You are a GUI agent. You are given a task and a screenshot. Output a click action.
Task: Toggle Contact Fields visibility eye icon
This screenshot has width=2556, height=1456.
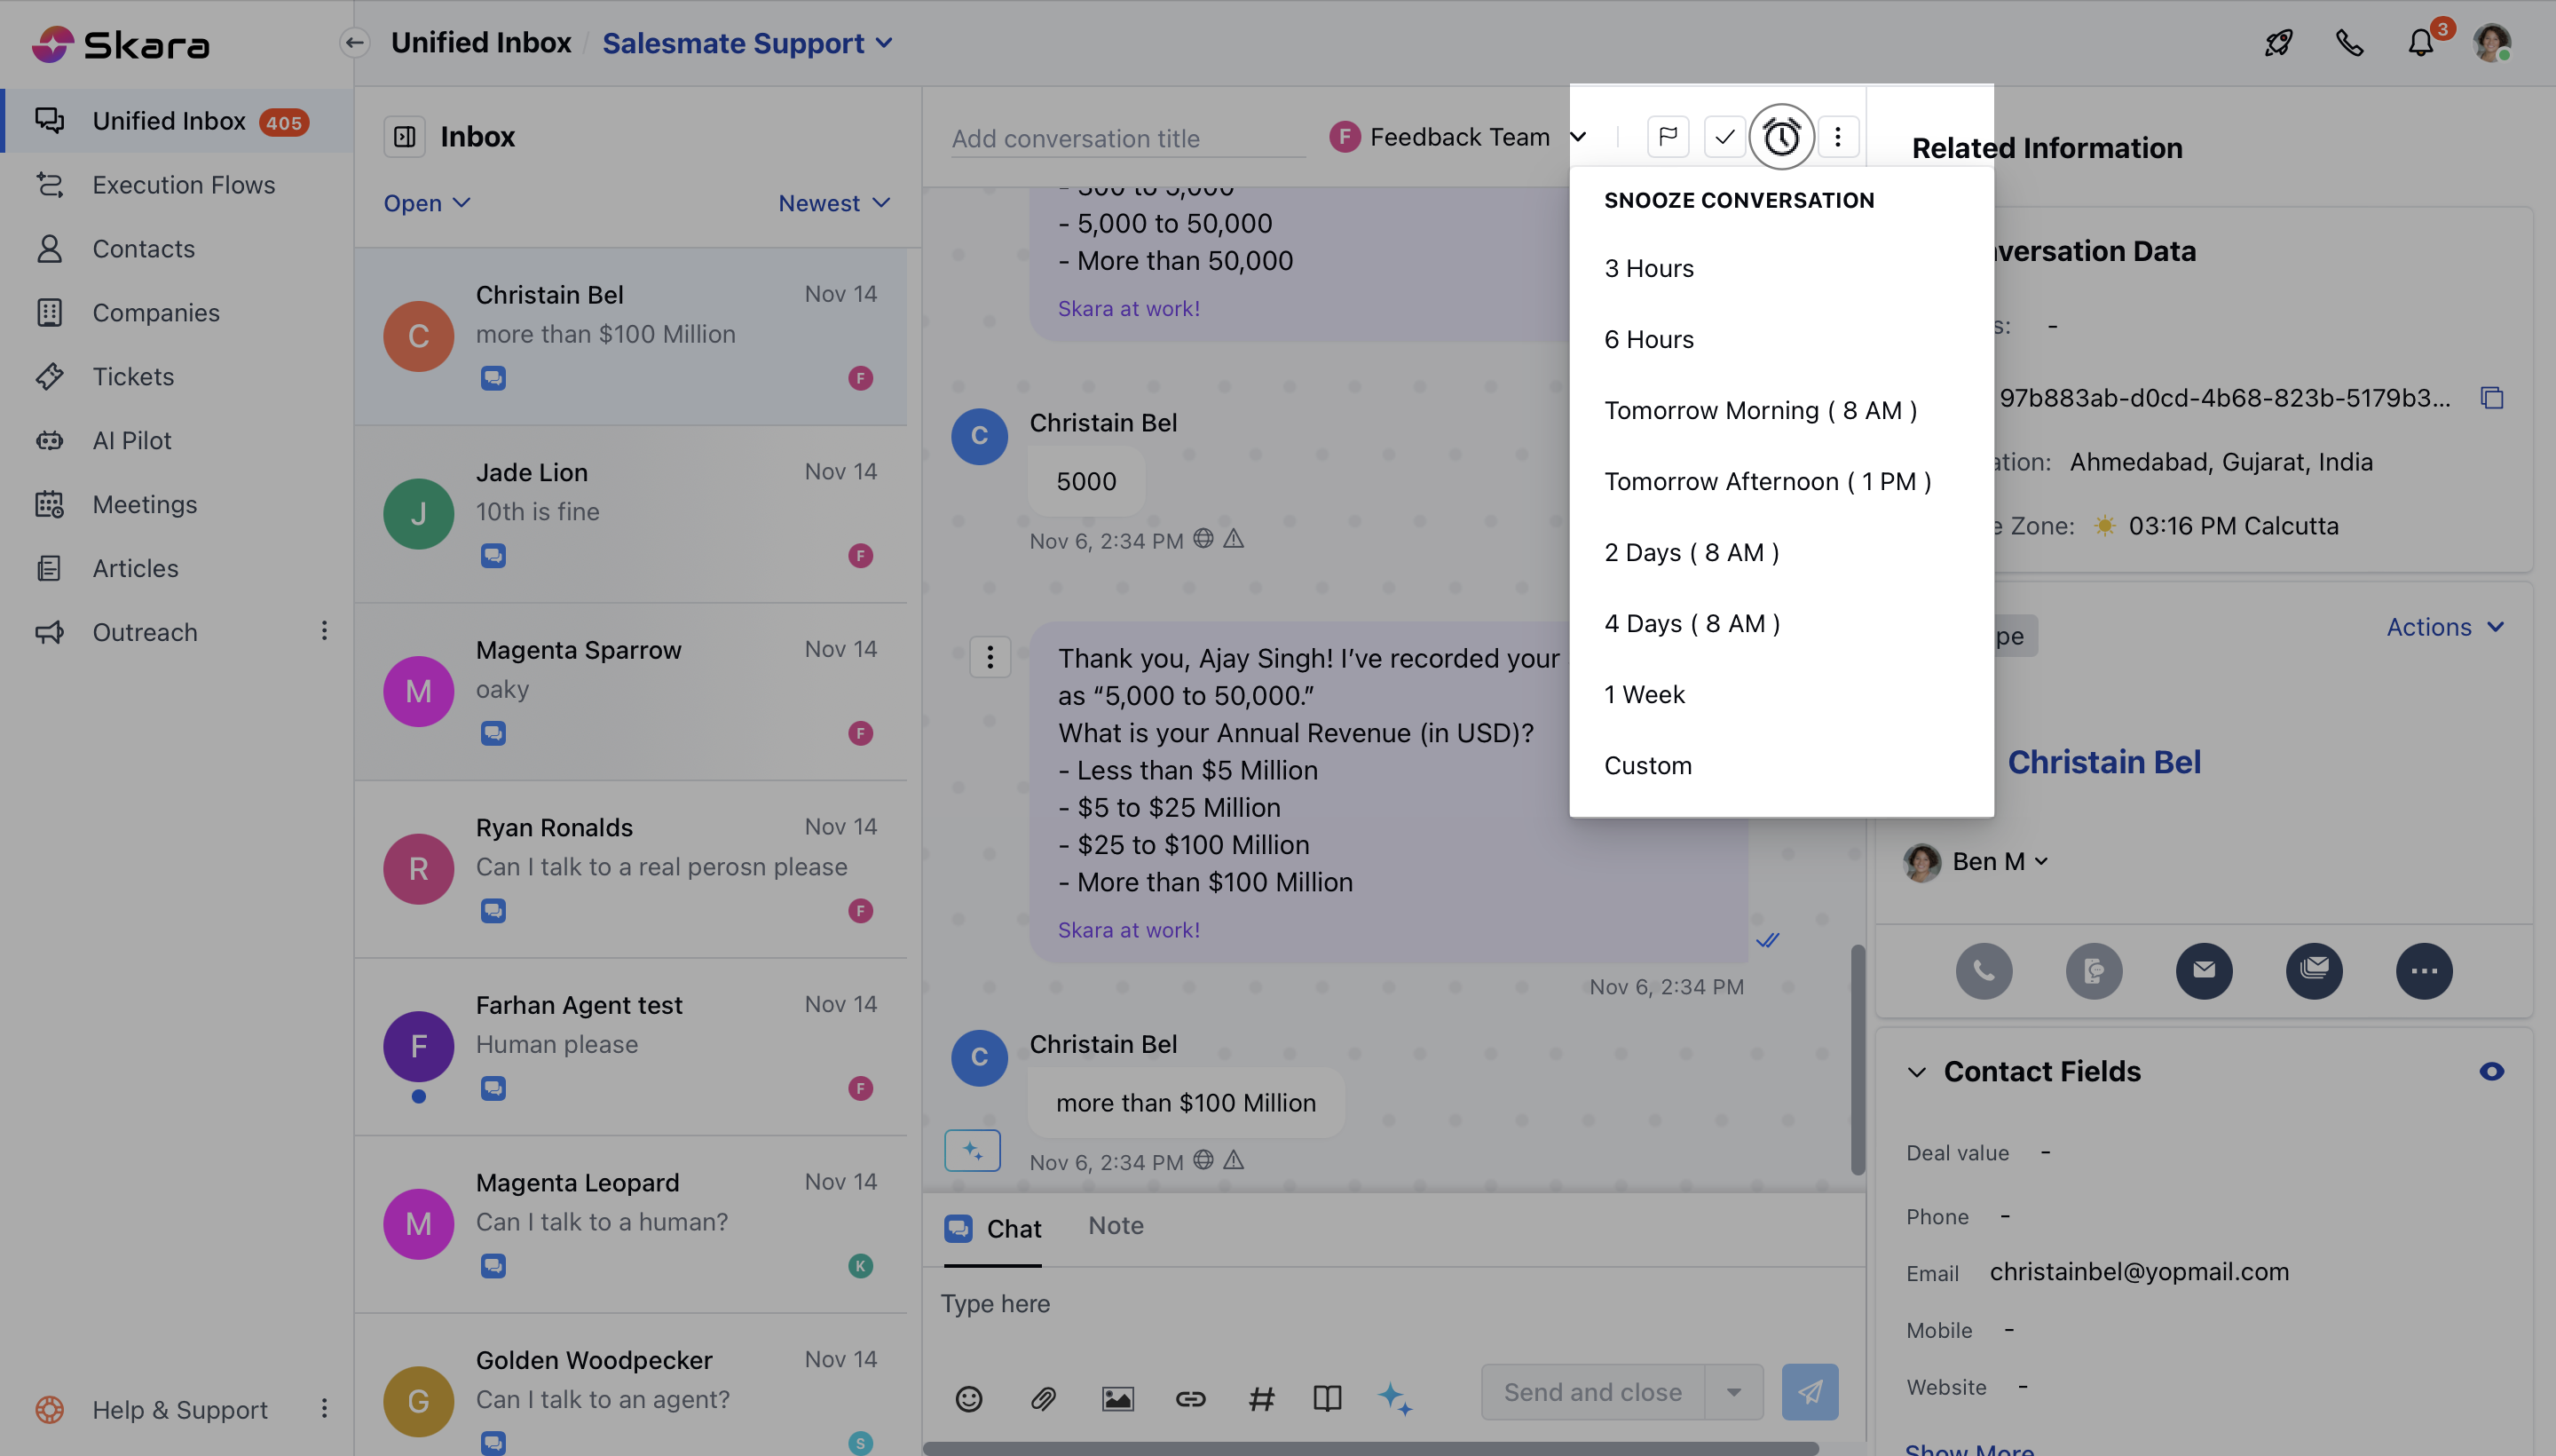[x=2491, y=1072]
